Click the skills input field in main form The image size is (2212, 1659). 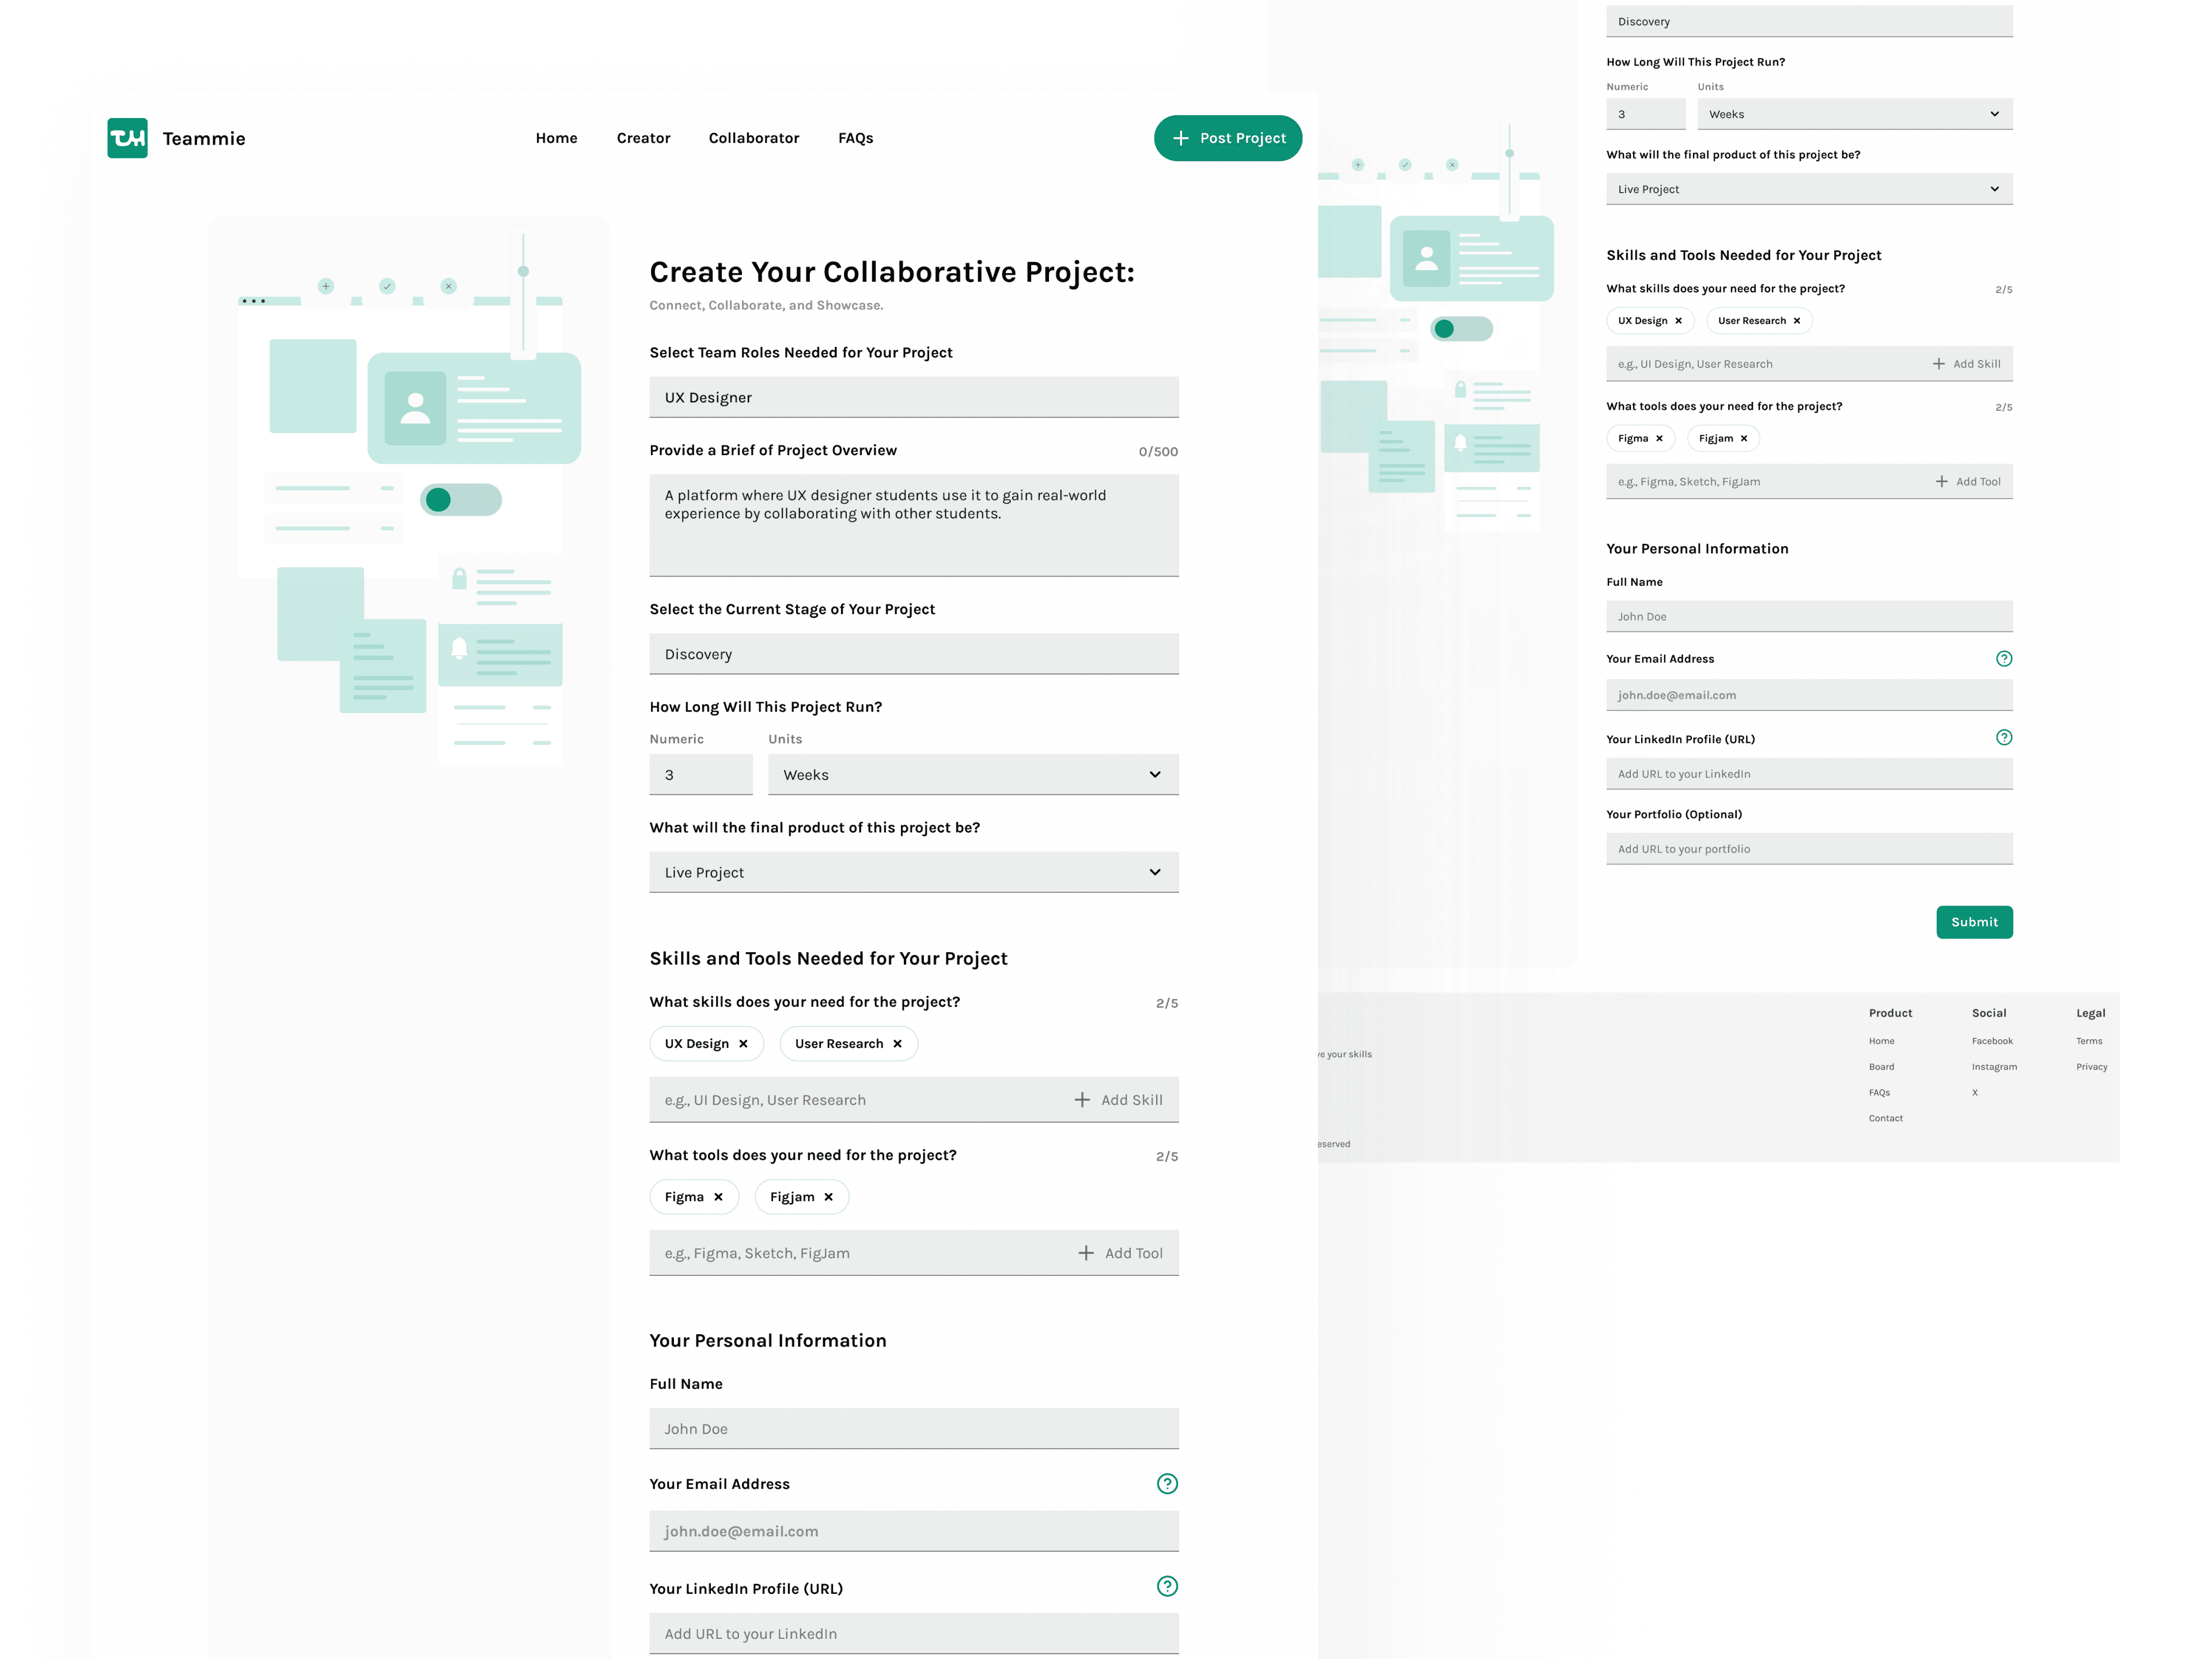coord(913,1100)
